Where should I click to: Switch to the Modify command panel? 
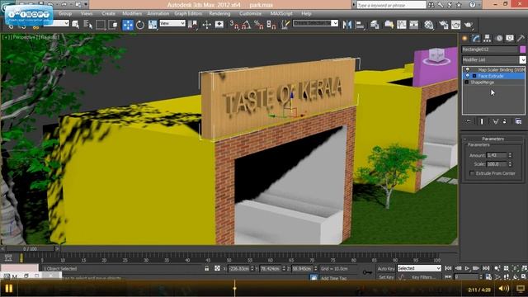476,39
